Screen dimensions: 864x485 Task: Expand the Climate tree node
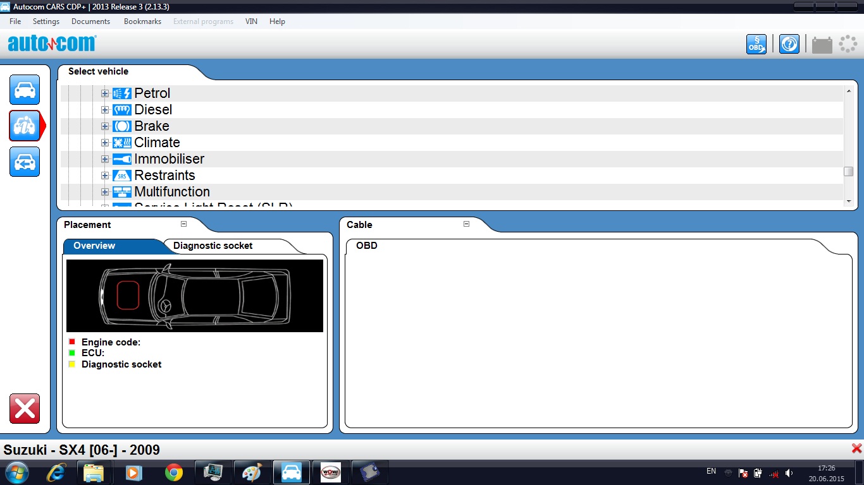(105, 143)
